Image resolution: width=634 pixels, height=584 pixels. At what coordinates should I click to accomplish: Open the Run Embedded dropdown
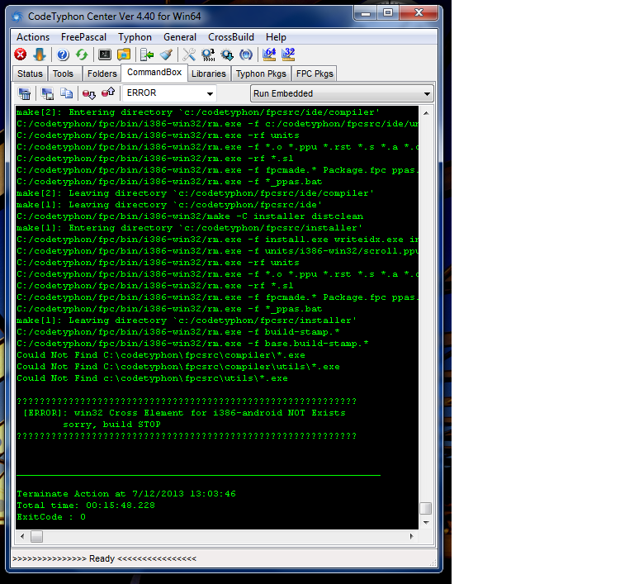coord(342,93)
